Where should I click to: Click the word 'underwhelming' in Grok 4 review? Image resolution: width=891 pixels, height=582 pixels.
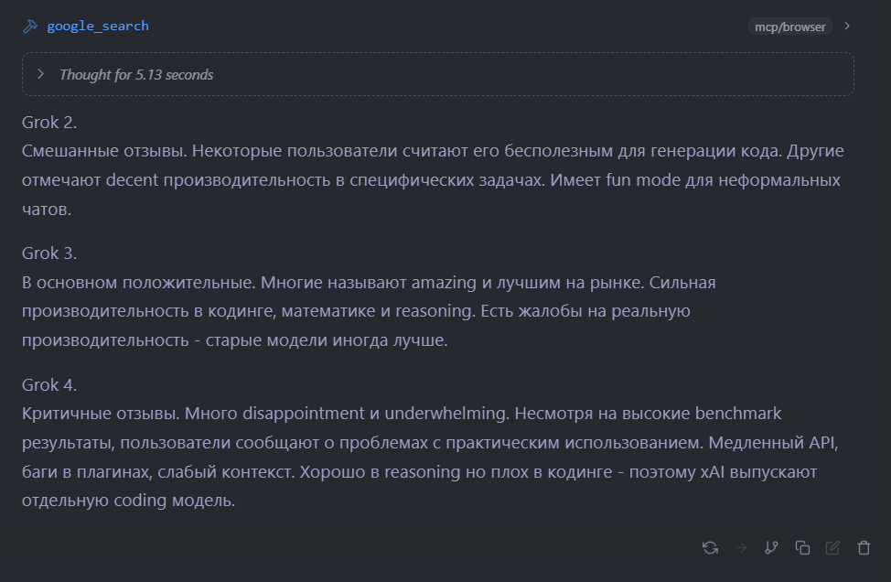(445, 414)
